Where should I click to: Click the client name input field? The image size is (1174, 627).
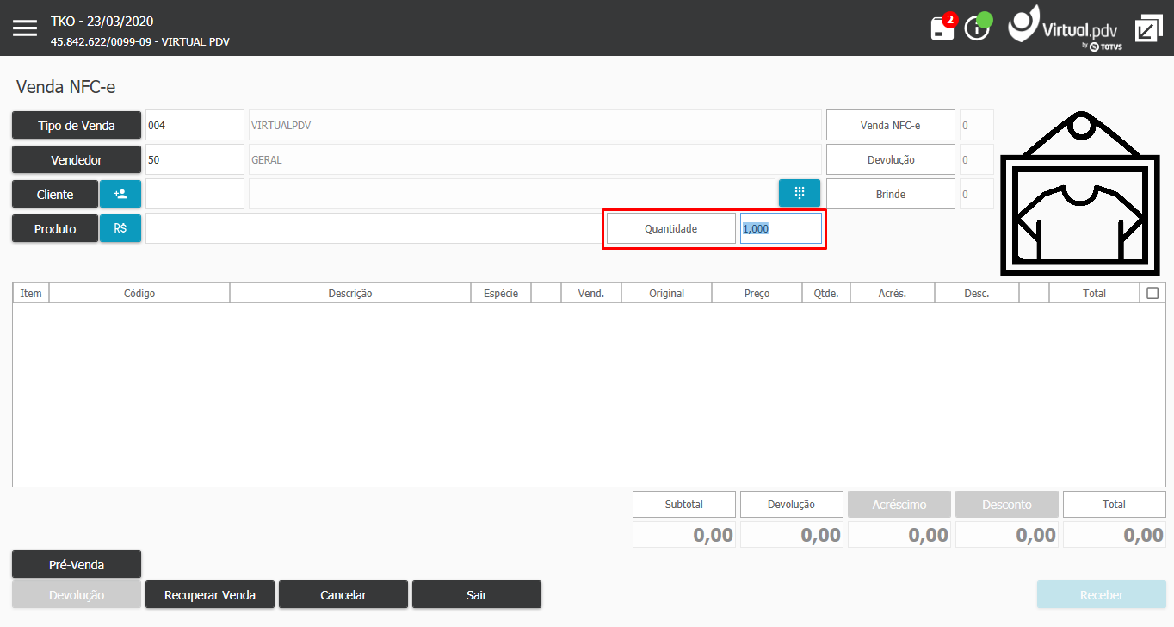(512, 194)
